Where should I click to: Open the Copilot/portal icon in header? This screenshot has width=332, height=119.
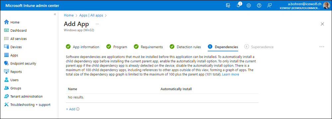pyautogui.click(x=228, y=6)
